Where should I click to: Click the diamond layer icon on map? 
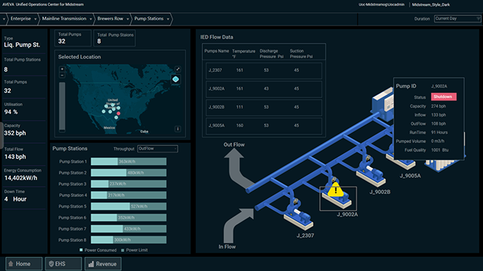[x=175, y=79]
